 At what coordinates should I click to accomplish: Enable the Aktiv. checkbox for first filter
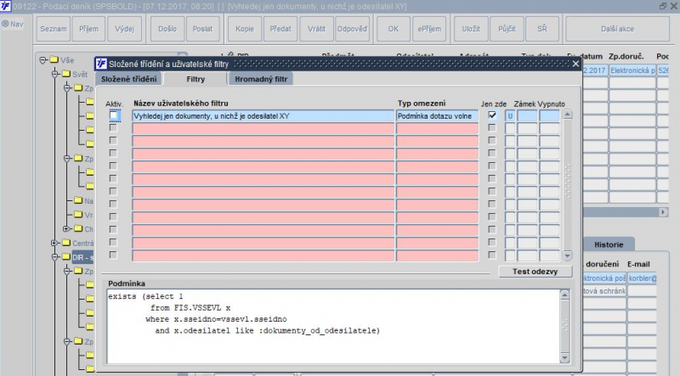tap(113, 116)
